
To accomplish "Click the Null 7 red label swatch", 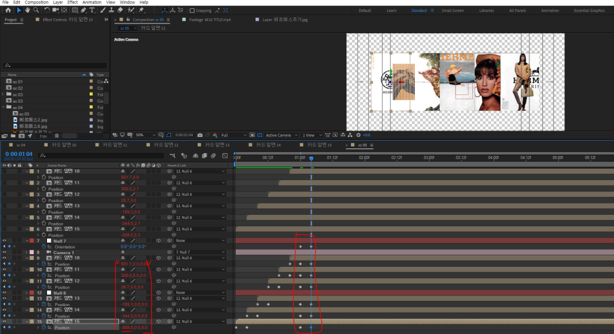I will pyautogui.click(x=32, y=241).
